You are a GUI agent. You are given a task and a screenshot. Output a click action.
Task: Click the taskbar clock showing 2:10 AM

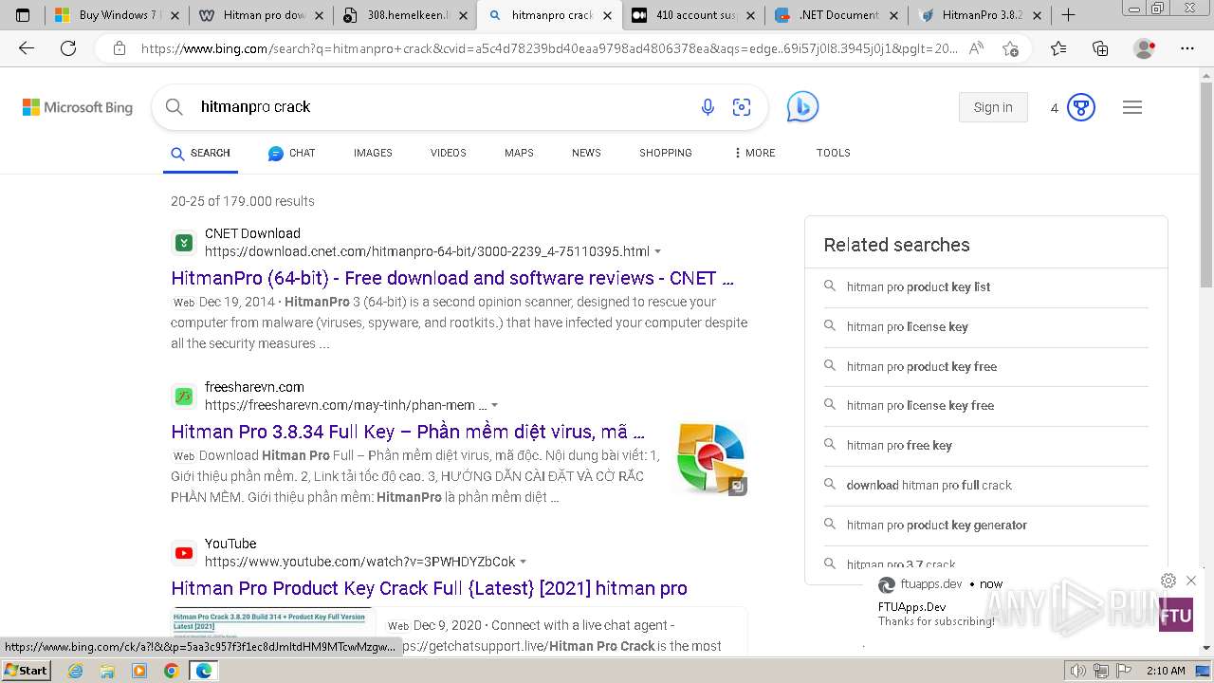coord(1164,671)
